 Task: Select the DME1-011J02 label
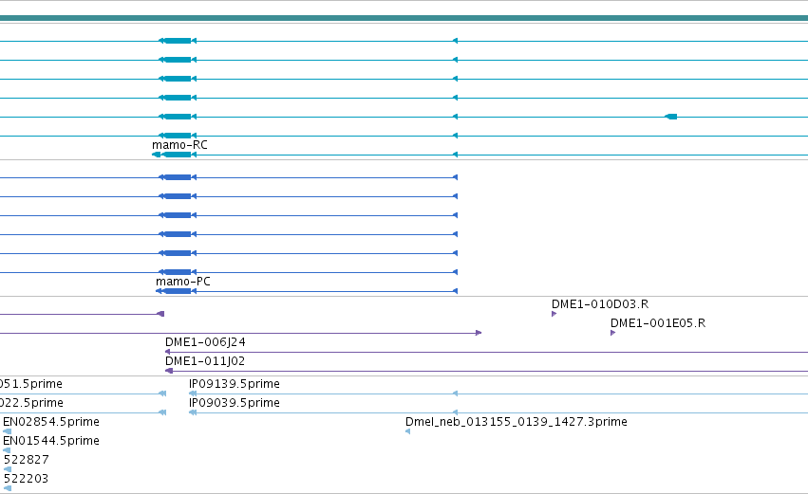coord(204,361)
